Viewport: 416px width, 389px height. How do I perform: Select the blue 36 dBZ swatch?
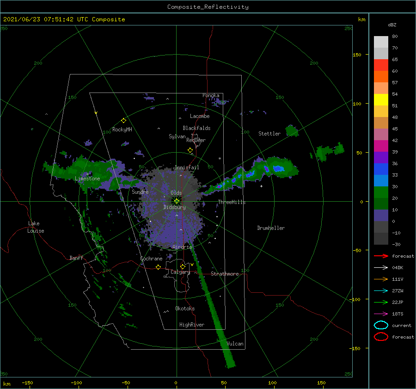pos(381,169)
